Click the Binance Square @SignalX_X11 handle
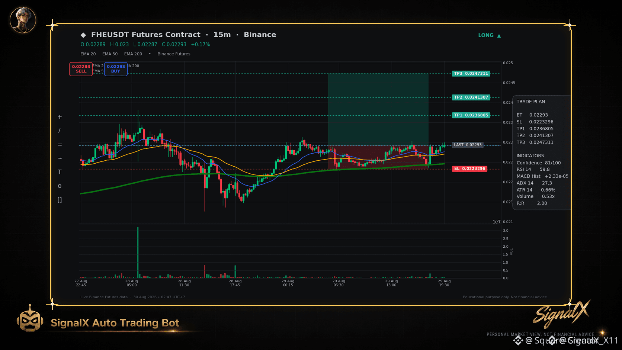Screen dimensions: 622x350 [x=566, y=340]
